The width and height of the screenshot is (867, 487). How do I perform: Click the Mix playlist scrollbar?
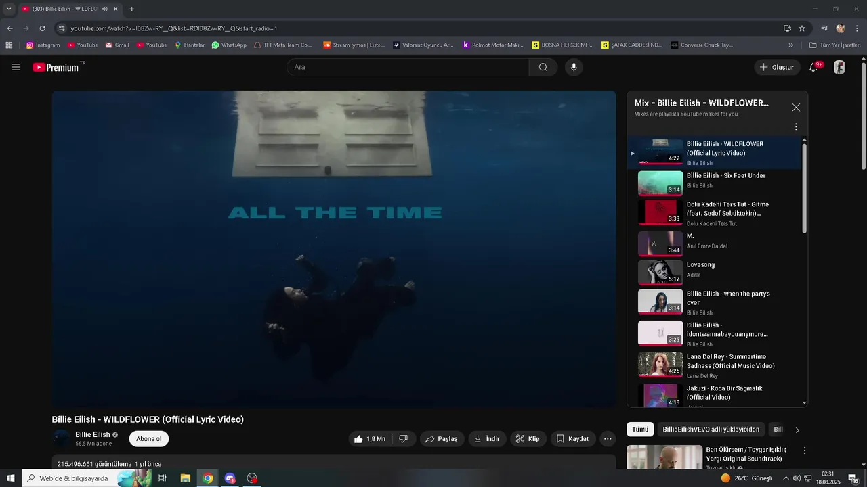pyautogui.click(x=805, y=188)
